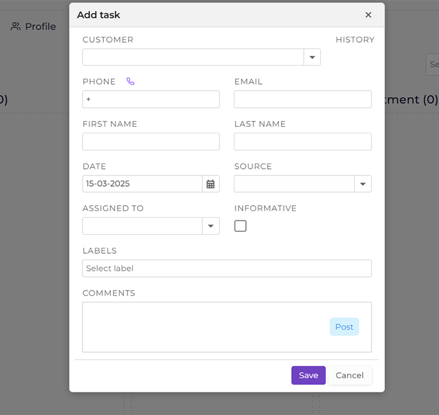The image size is (439, 415).
Task: Click the Assigned To combo box field
Action: coord(142,226)
